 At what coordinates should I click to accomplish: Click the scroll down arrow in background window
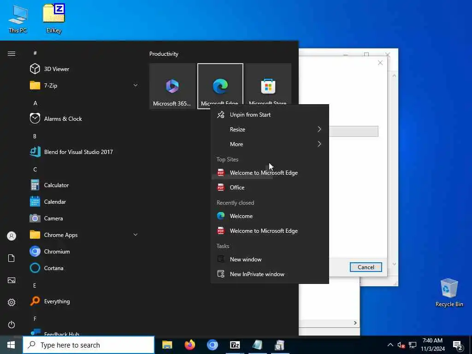point(394,264)
